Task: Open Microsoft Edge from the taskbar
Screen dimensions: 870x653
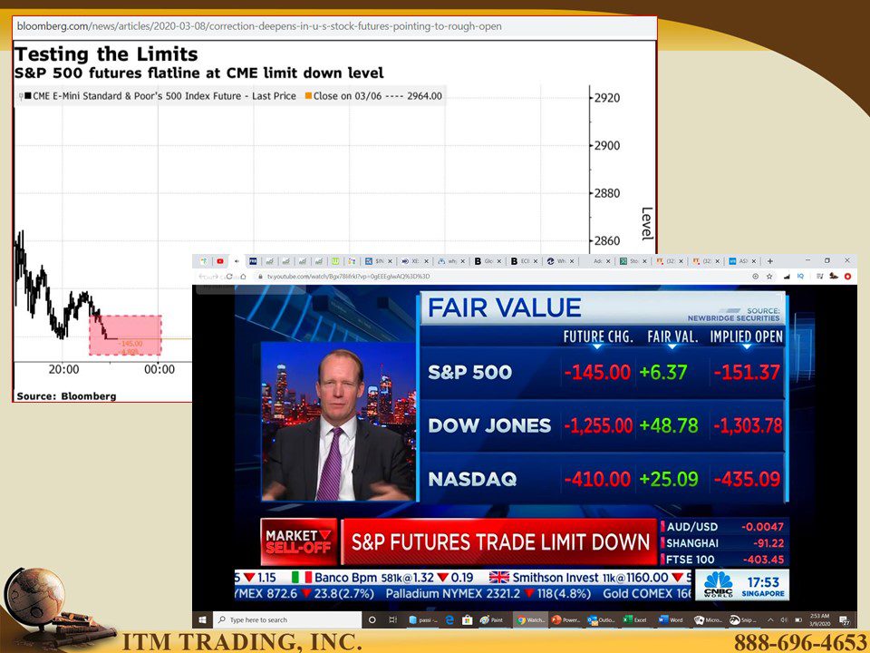Action: click(449, 619)
